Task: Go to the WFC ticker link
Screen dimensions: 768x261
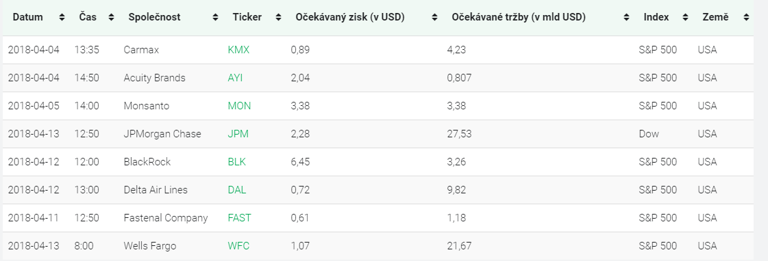Action: (x=238, y=246)
